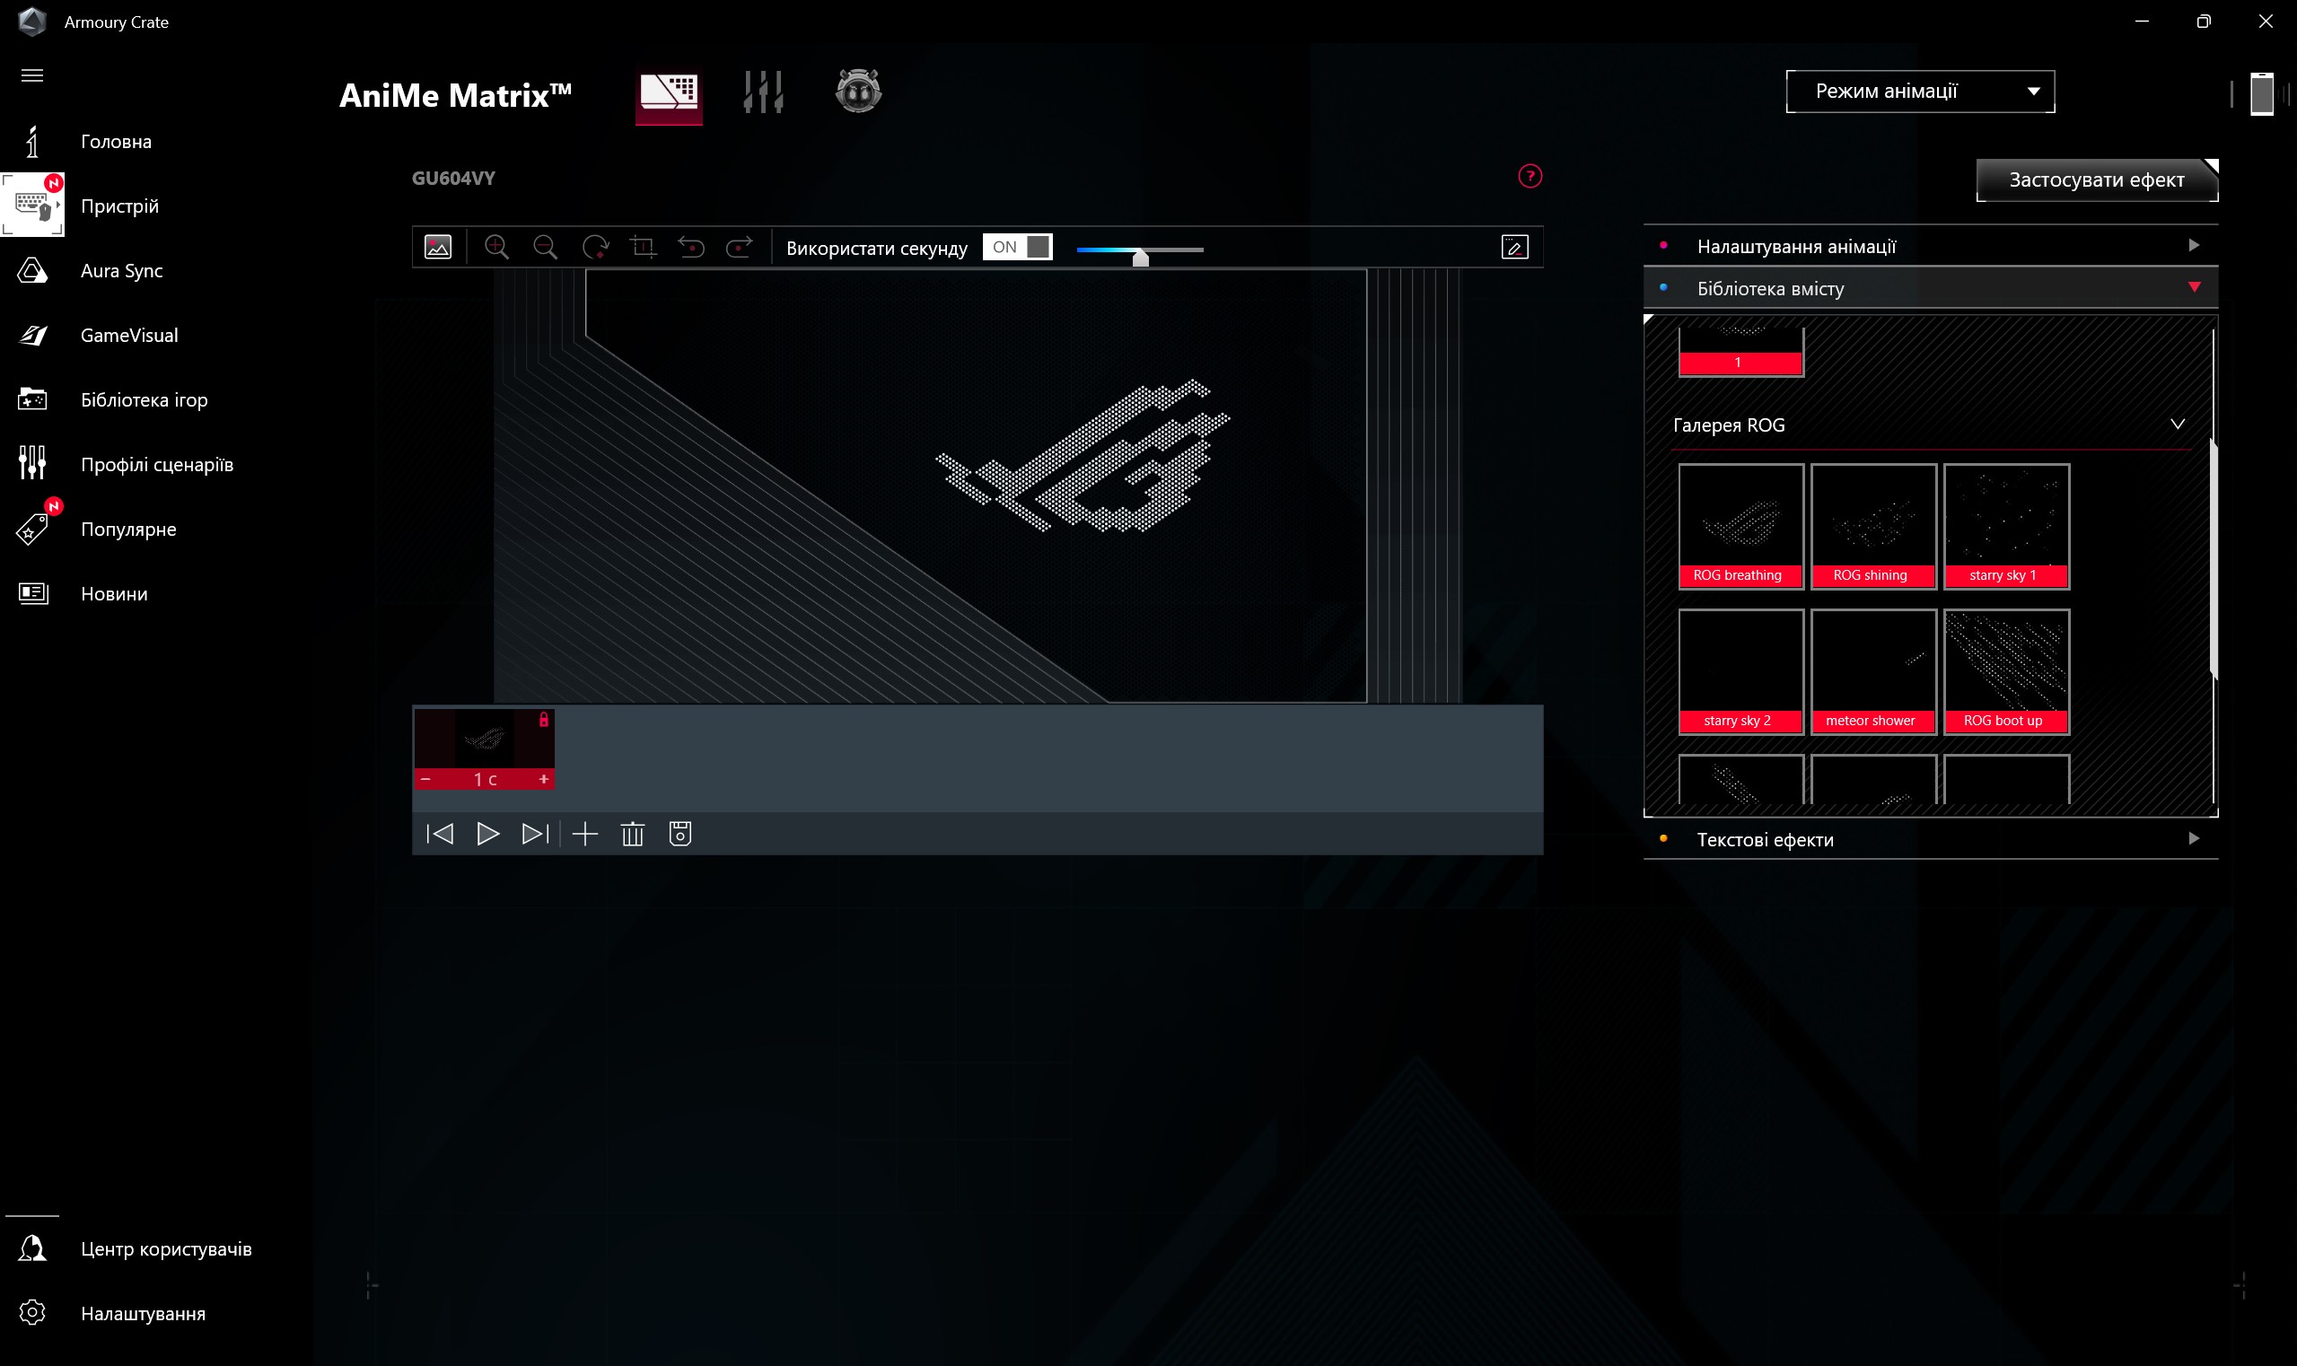Screen dimensions: 2297x1366
Task: Open the Режим анімації dropdown
Action: (x=1919, y=92)
